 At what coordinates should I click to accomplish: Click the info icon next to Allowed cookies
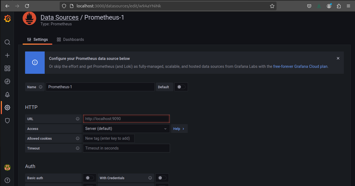[78, 139]
